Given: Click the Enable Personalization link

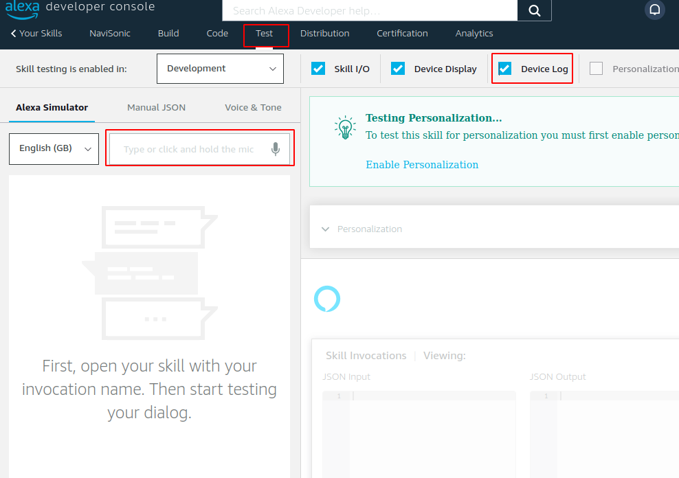Looking at the screenshot, I should point(422,165).
